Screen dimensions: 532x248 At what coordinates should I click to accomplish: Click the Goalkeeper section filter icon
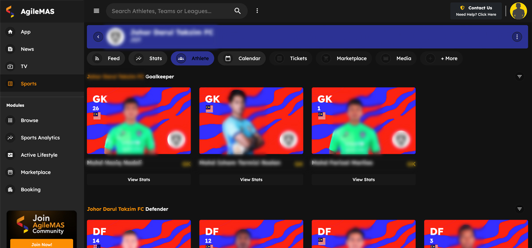[x=520, y=77]
